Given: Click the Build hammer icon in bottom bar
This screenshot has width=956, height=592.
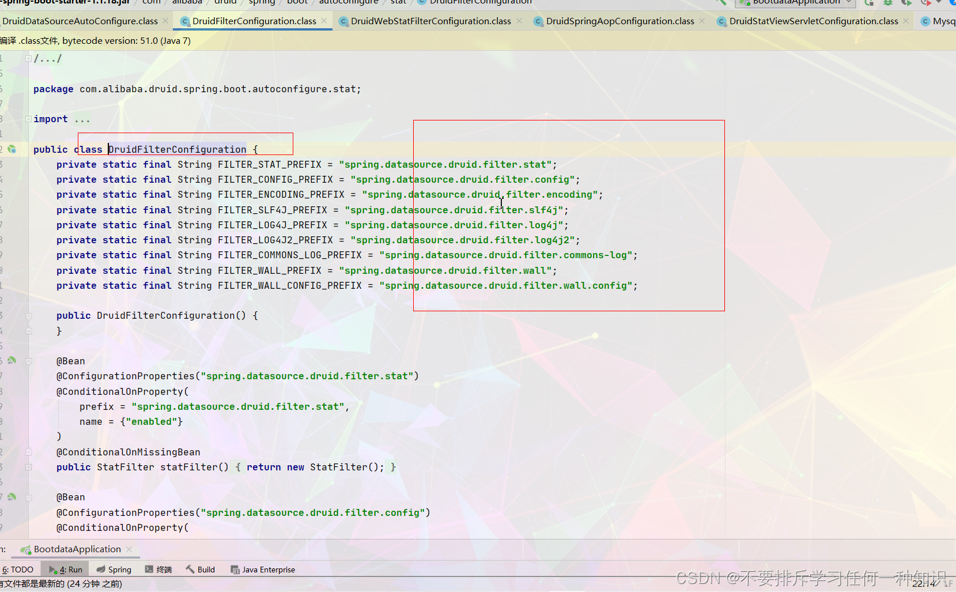Looking at the screenshot, I should pyautogui.click(x=190, y=570).
